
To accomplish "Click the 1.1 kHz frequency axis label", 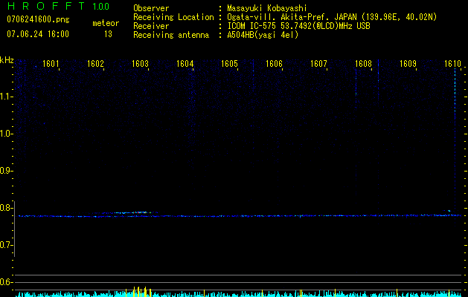I will pos(5,97).
